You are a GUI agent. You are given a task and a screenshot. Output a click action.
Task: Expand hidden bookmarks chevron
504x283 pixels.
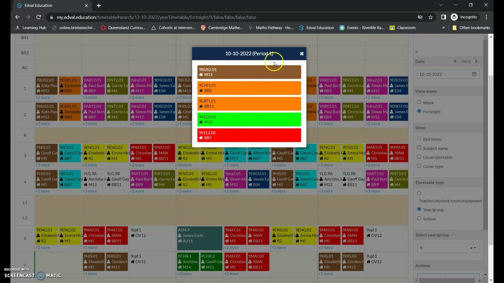pos(444,28)
